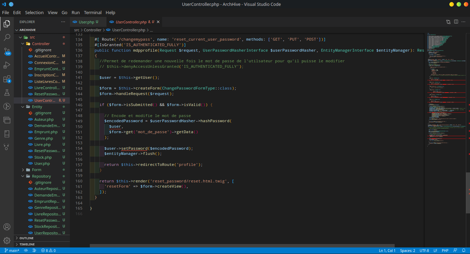Show notifications via the bell icon
Screen dimensions: 470x254
pos(463,251)
